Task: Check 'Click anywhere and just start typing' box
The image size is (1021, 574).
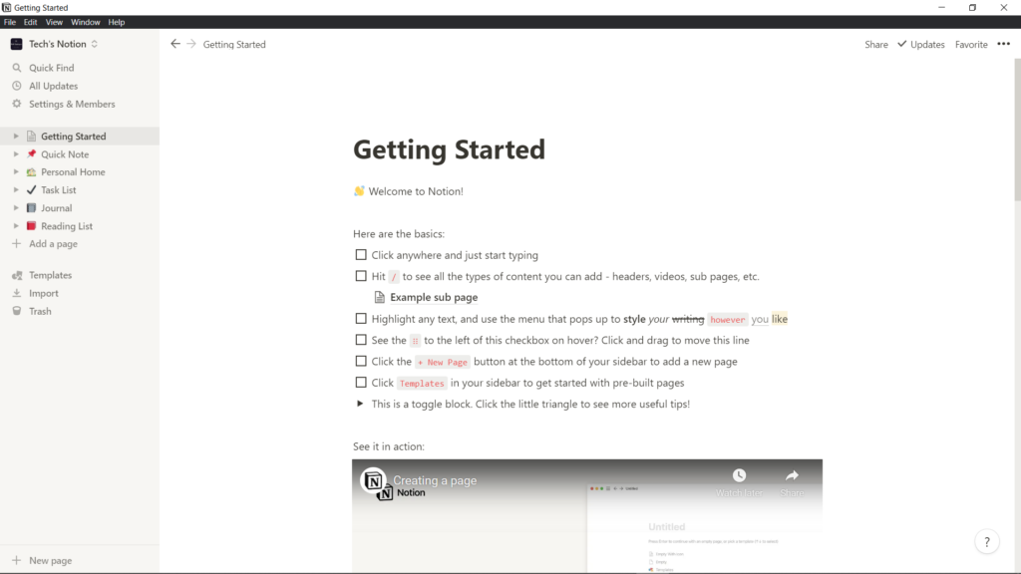Action: click(361, 255)
